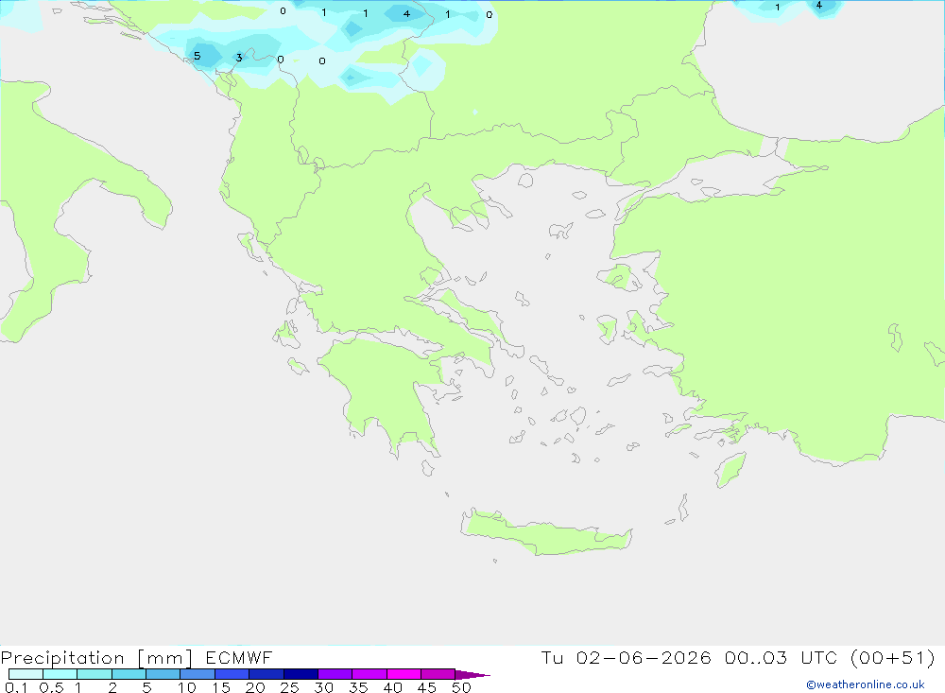Click the 35–40 mm violet legend swatch
This screenshot has width=945, height=693.
369,674
